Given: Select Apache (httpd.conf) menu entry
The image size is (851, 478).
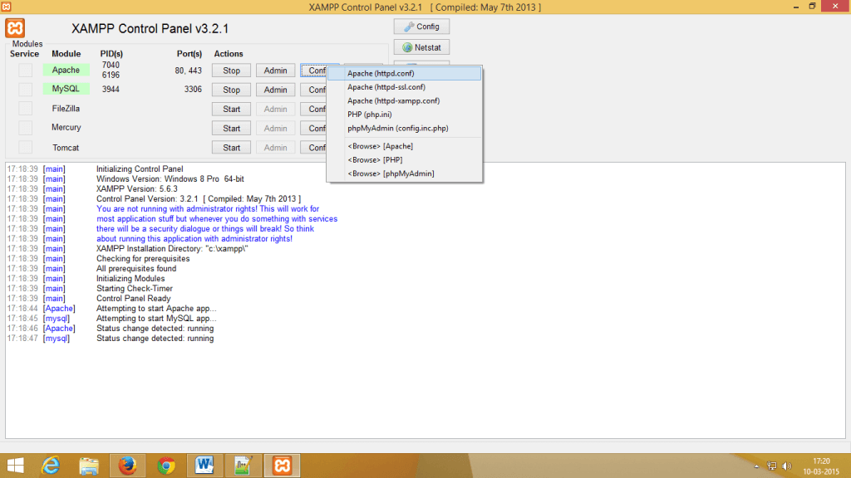Looking at the screenshot, I should point(405,73).
